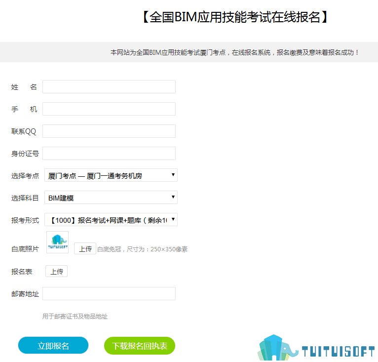Click 上传 button for 白底照片
378x362 pixels.
[85, 248]
